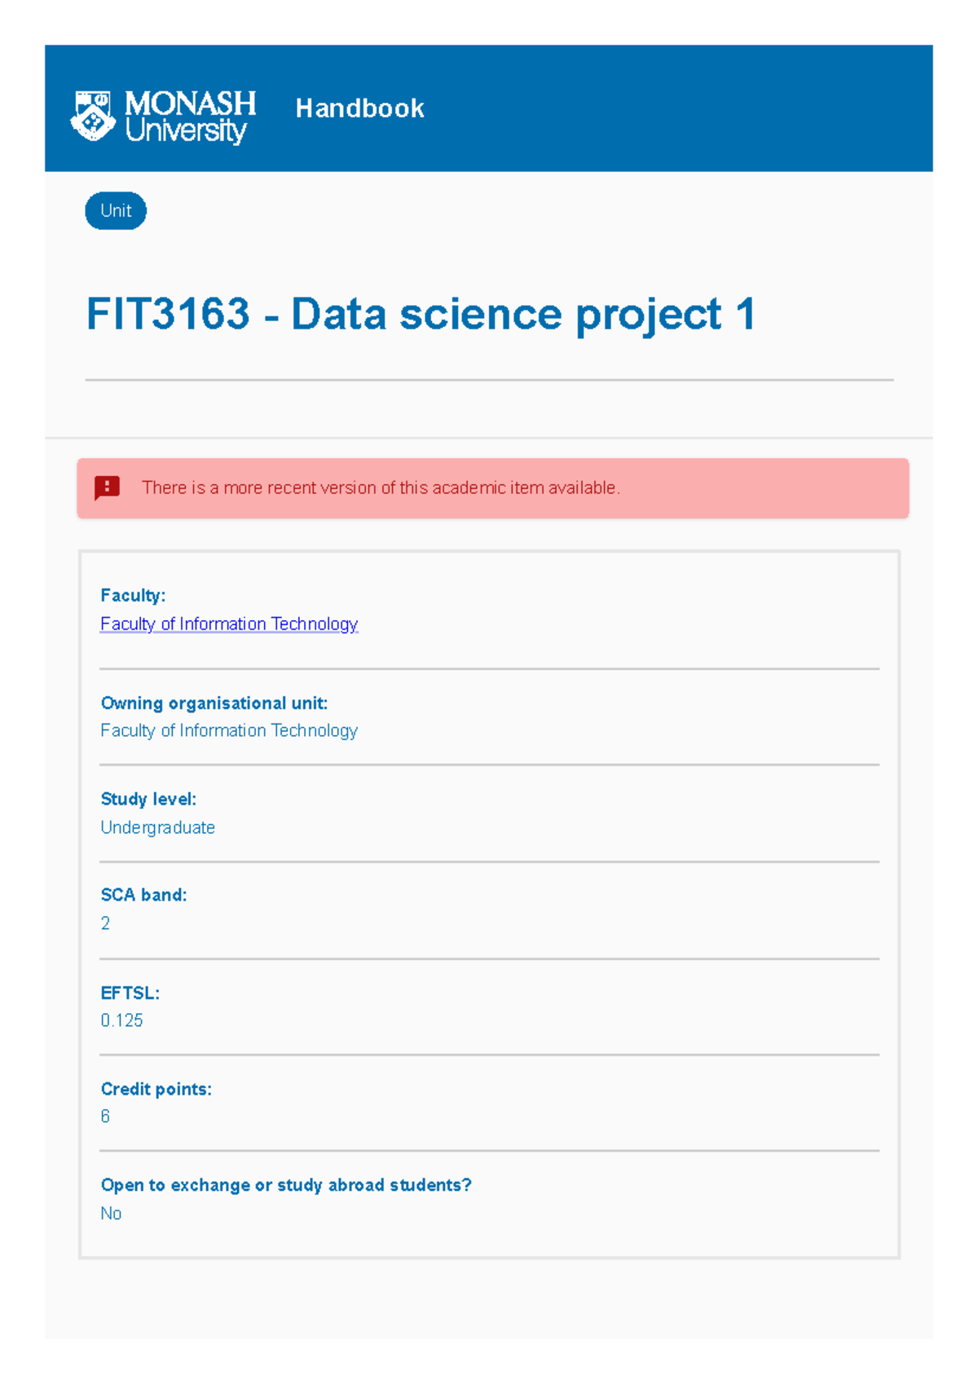This screenshot has height=1384, width=978.
Task: Select the Unit badge pill
Action: (115, 210)
